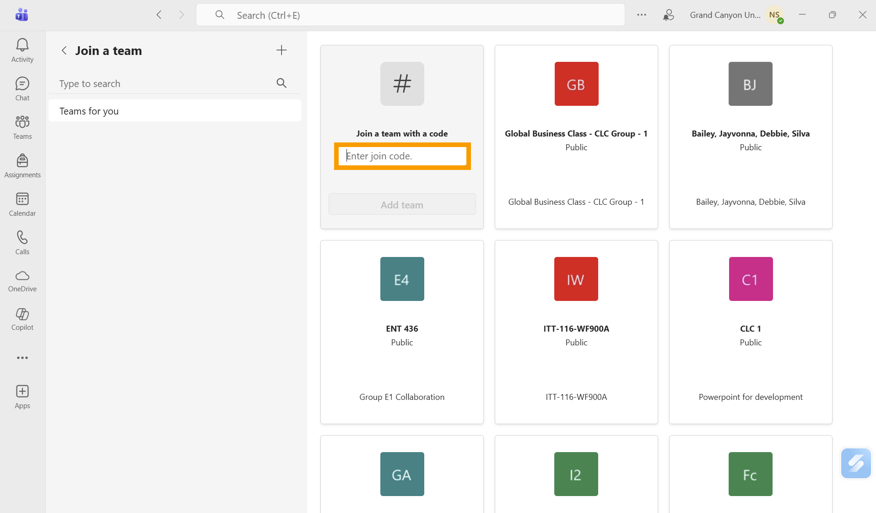
Task: Switch to the Teams tab in sidebar
Action: point(22,127)
